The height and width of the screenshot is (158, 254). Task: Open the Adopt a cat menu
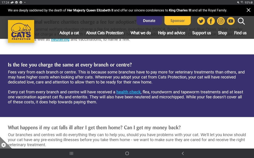coord(69,33)
